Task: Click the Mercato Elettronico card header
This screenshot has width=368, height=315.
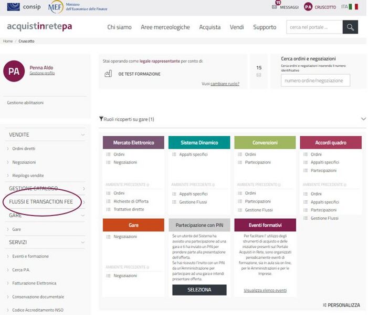Action: pyautogui.click(x=133, y=143)
